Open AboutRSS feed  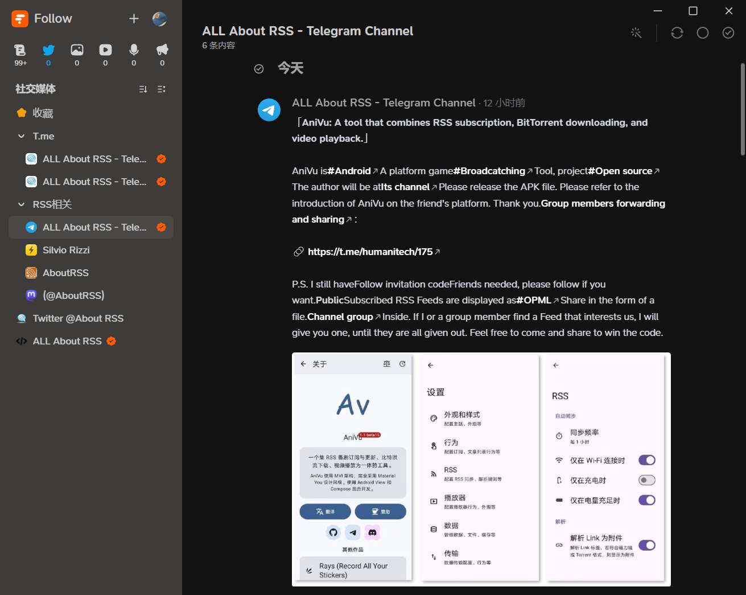pyautogui.click(x=91, y=273)
